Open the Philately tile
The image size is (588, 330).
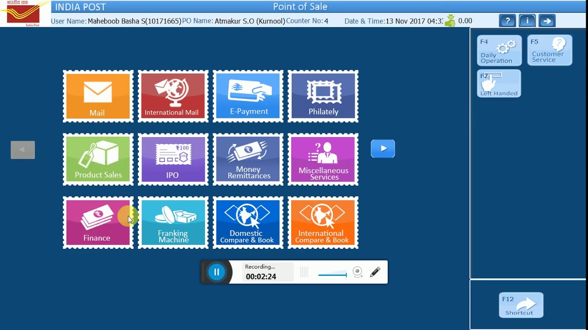coord(323,96)
